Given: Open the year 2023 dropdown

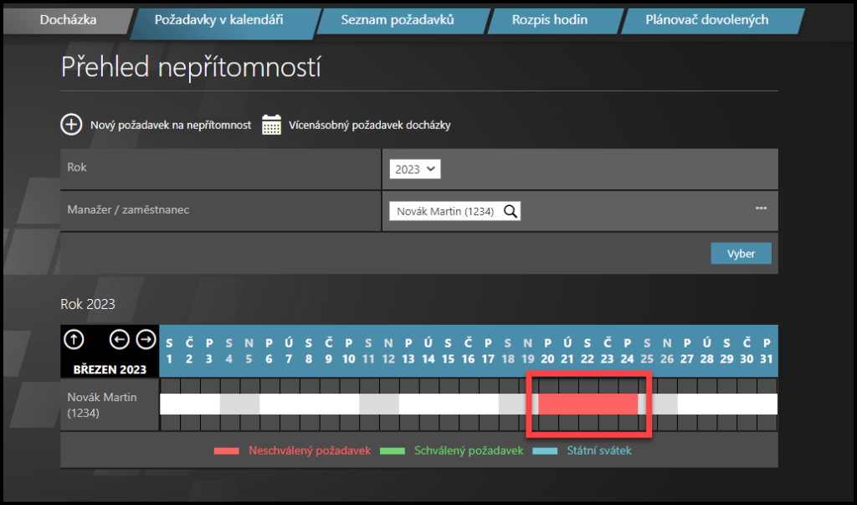Looking at the screenshot, I should 415,169.
